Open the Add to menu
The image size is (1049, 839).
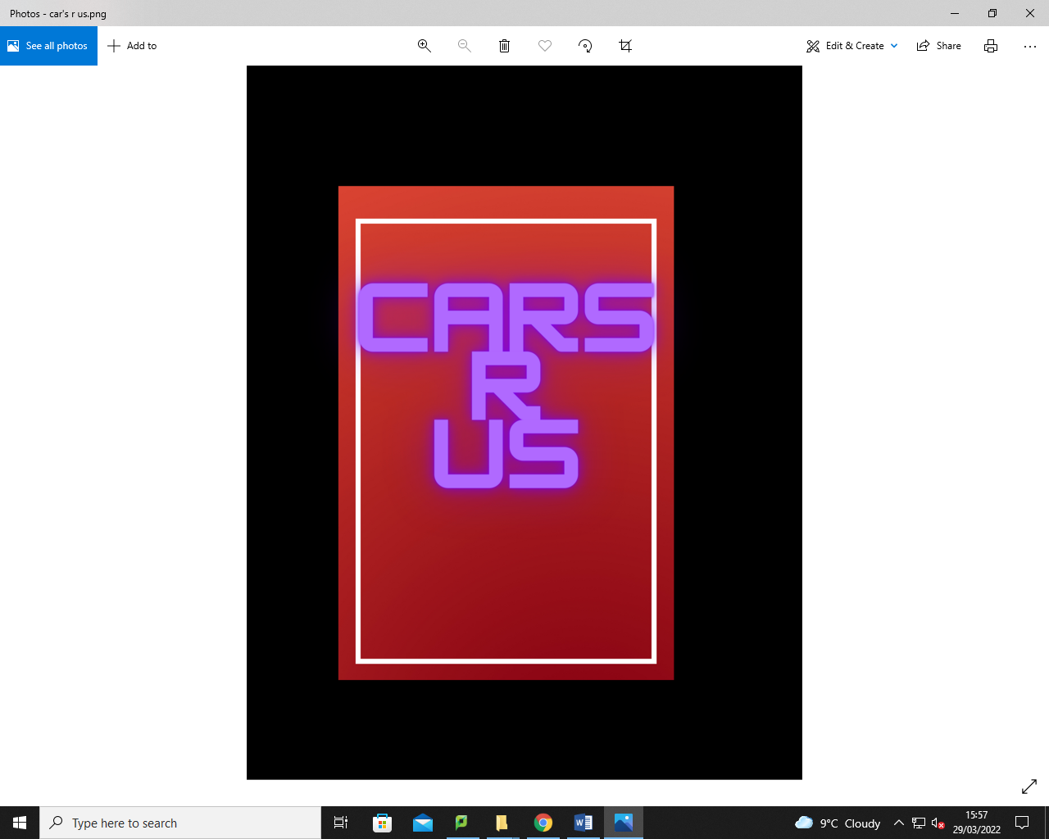tap(132, 46)
